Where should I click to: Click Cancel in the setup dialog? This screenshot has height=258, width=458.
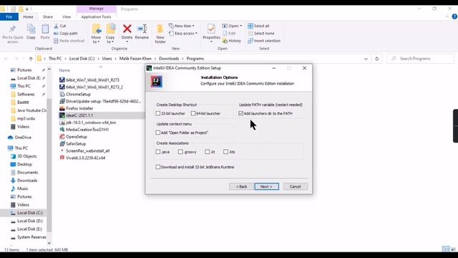coord(296,186)
